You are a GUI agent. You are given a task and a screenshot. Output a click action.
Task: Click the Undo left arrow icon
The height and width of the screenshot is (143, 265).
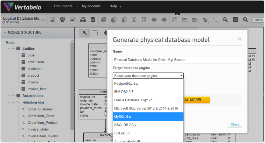[x=154, y=20]
